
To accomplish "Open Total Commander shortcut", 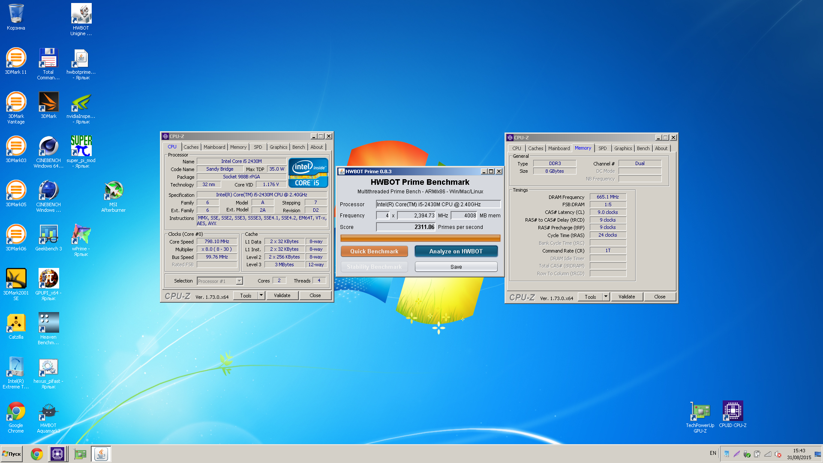I will tap(48, 63).
